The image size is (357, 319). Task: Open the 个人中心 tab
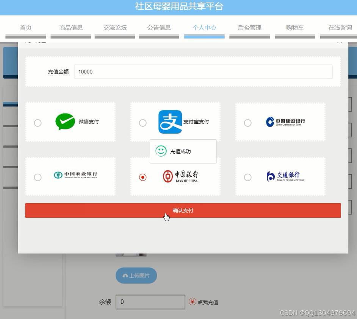(204, 28)
